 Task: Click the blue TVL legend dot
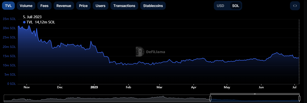pyautogui.click(x=24, y=22)
